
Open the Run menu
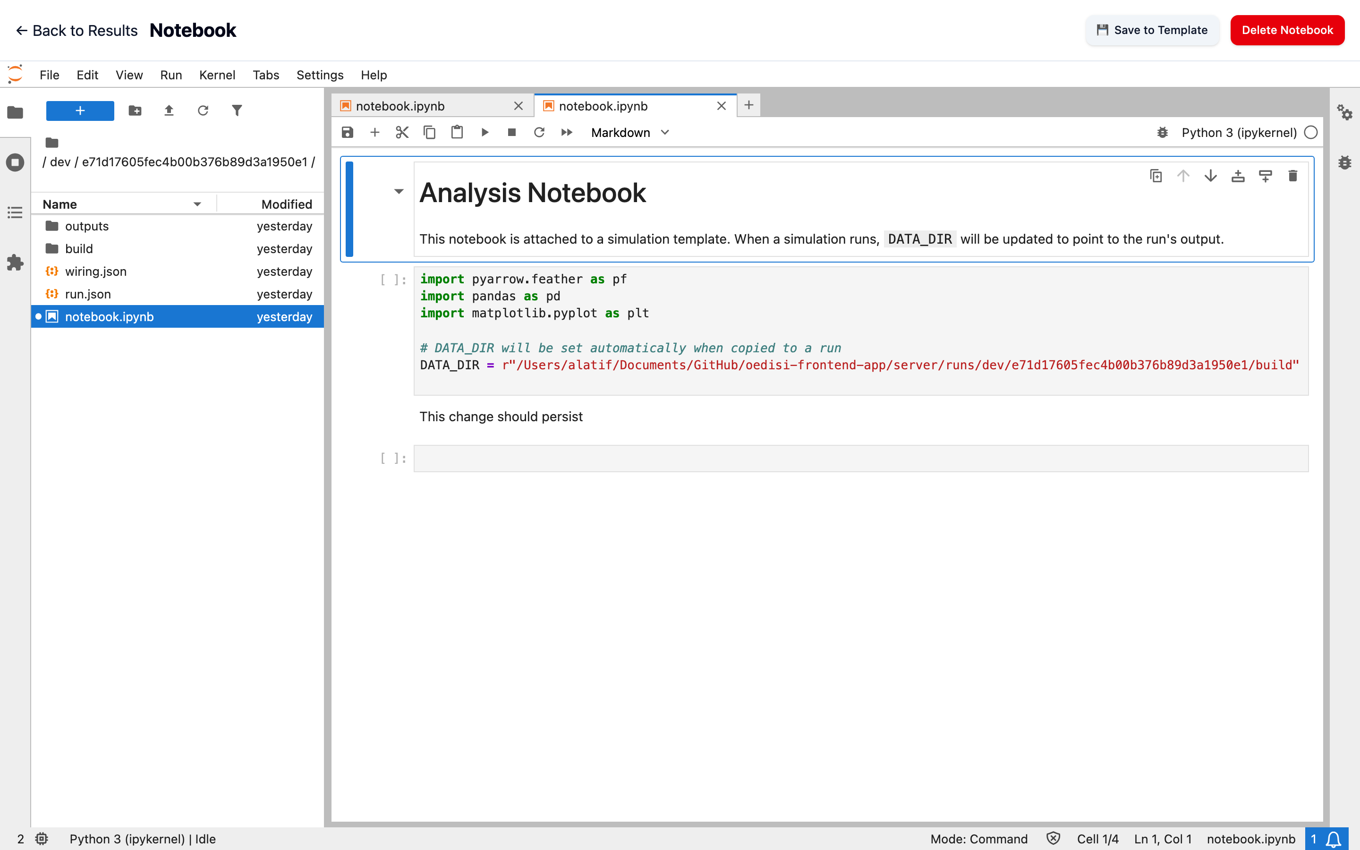[x=171, y=75]
